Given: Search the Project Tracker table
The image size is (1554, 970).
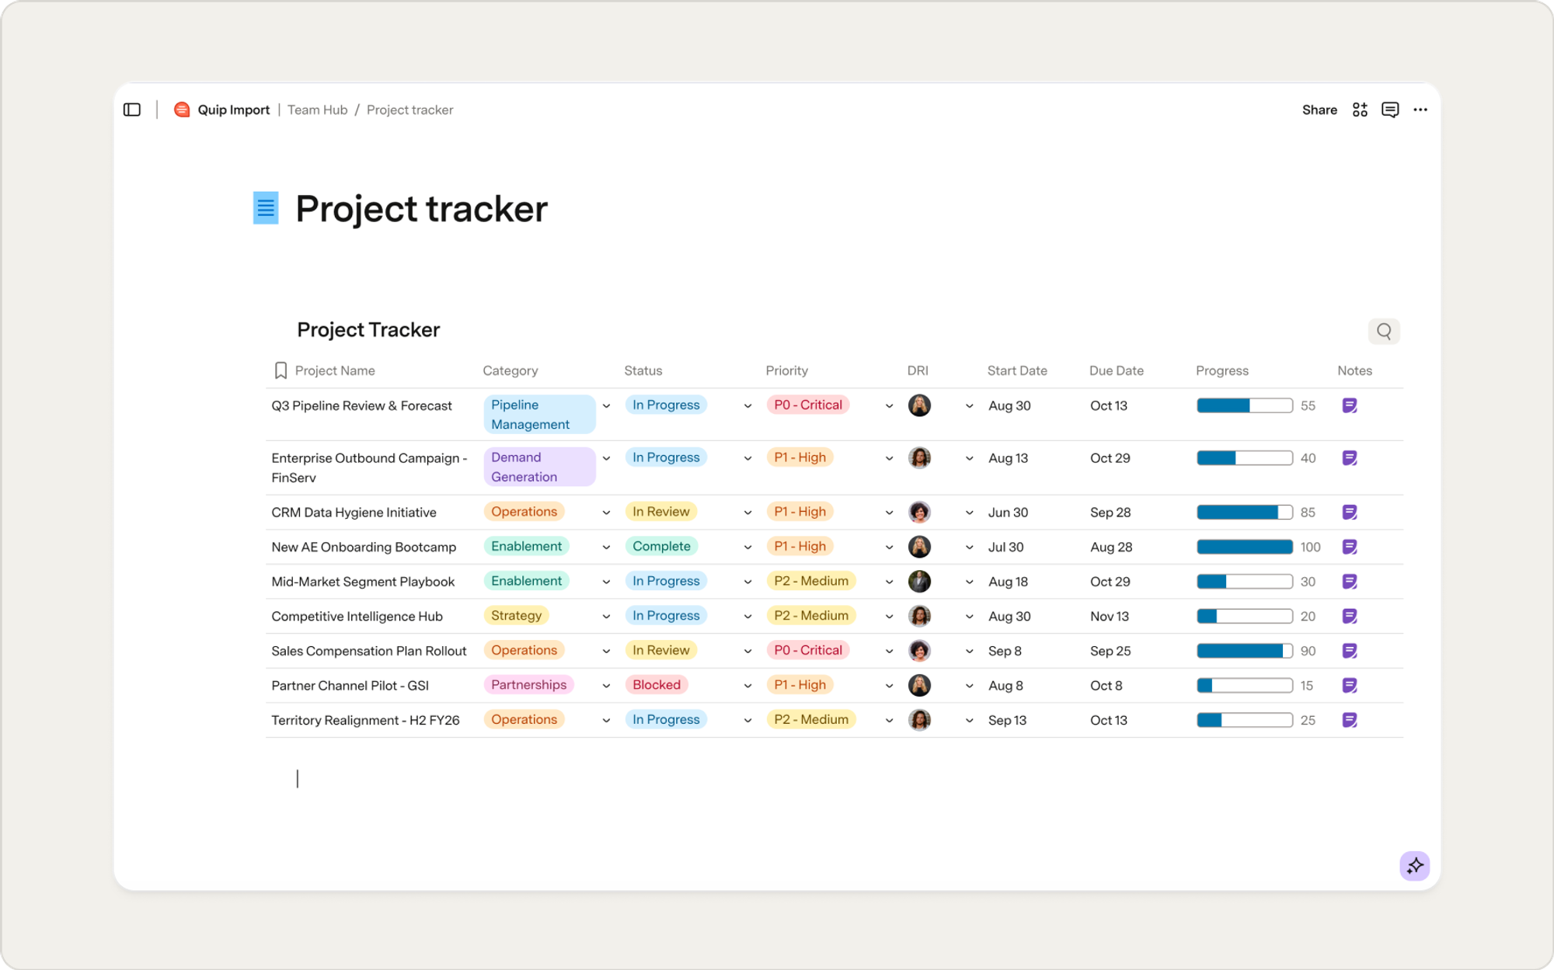Looking at the screenshot, I should [1384, 332].
